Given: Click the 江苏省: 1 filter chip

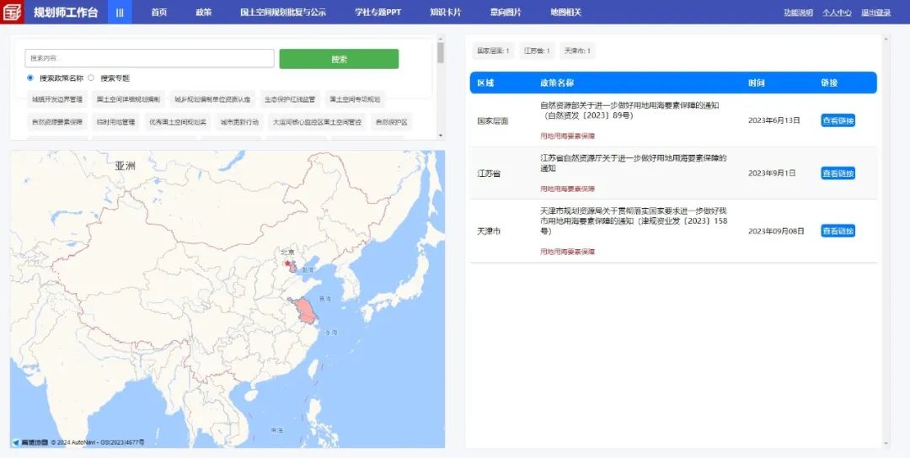Looking at the screenshot, I should [537, 51].
